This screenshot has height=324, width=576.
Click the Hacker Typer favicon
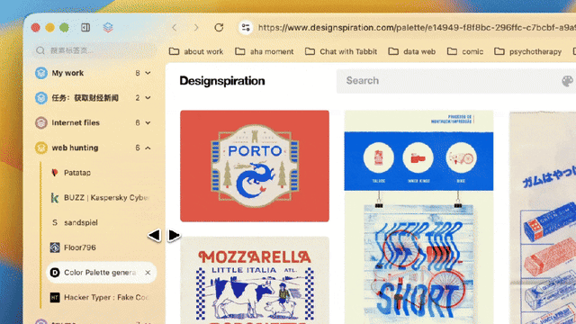coord(55,297)
